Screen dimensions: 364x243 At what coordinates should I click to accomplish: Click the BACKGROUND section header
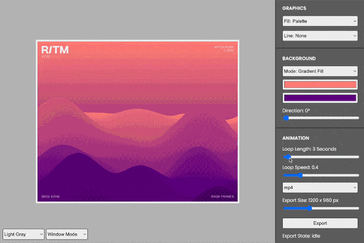pyautogui.click(x=298, y=58)
